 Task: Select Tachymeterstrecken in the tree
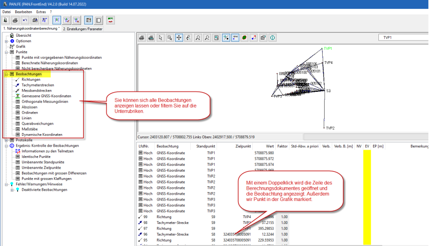point(38,85)
